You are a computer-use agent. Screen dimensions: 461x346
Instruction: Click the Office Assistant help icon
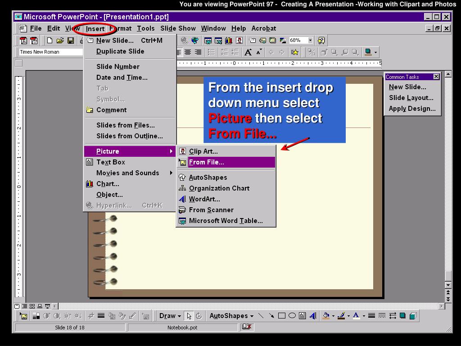pyautogui.click(x=321, y=40)
